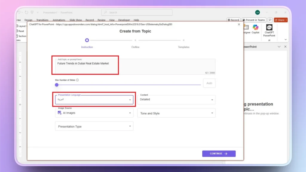Click Present in Teams

click(x=254, y=20)
